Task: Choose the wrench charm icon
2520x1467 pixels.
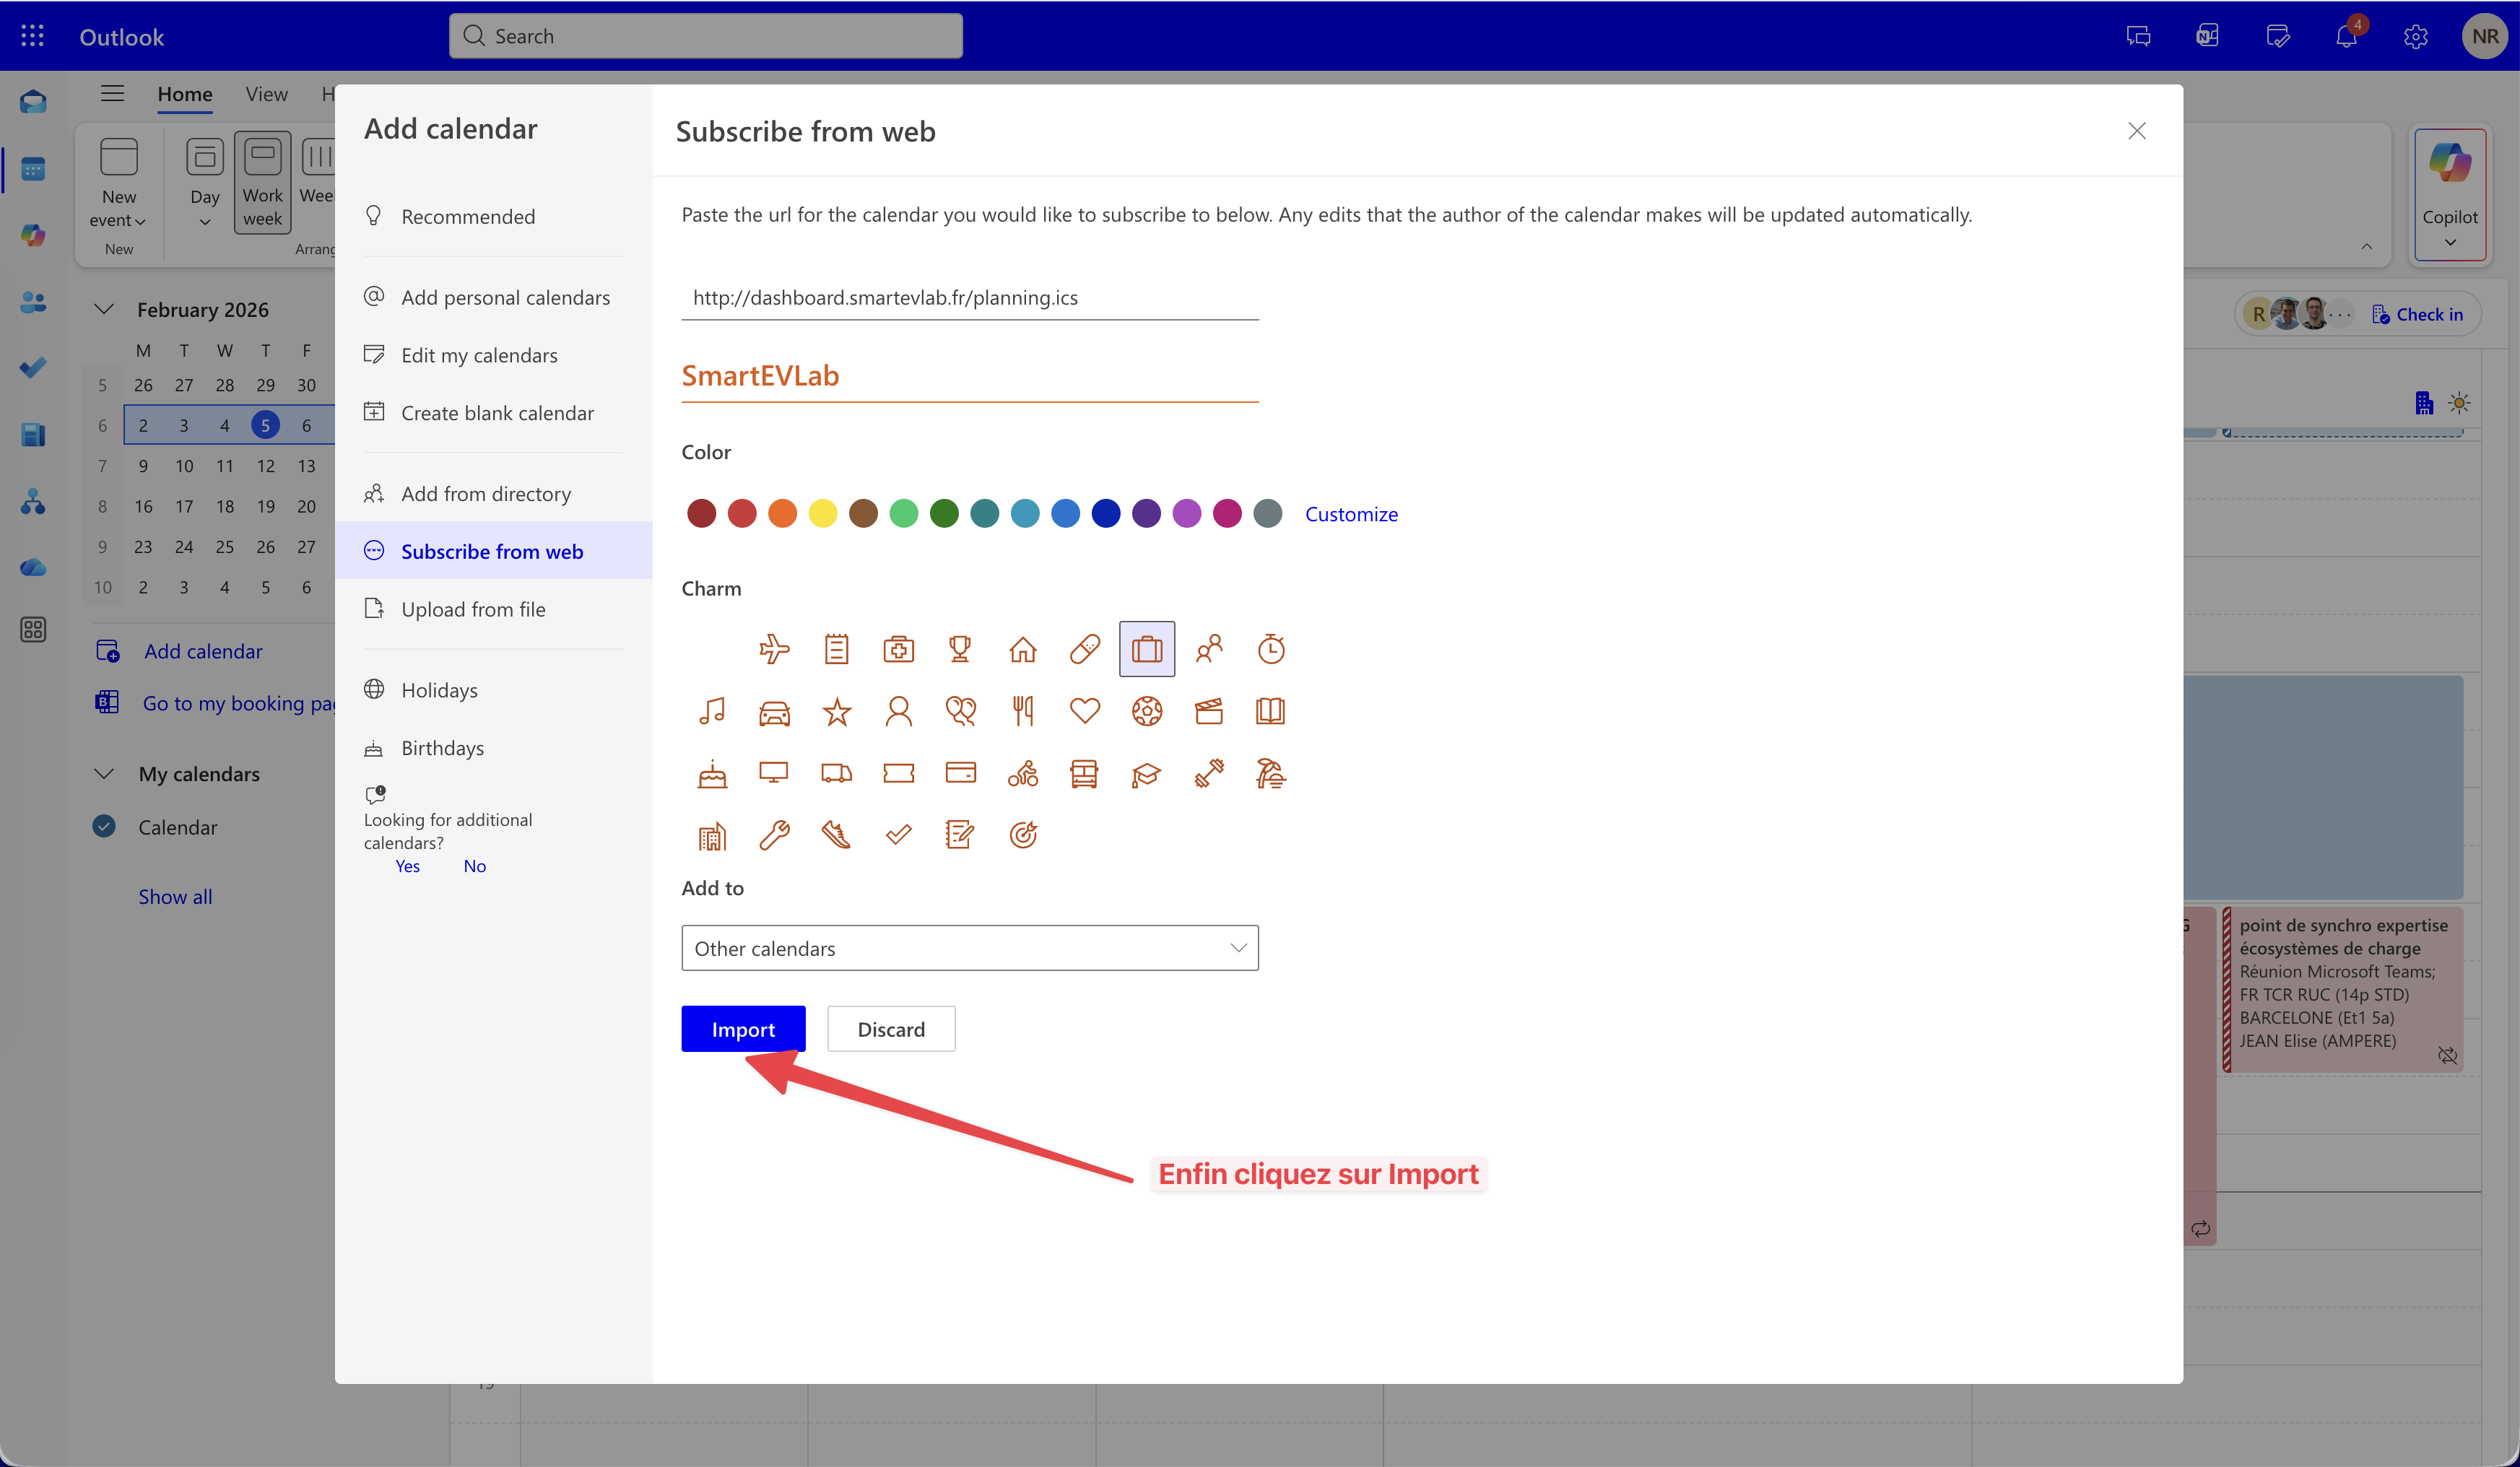Action: click(x=774, y=834)
